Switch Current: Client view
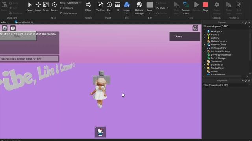 pos(186,8)
